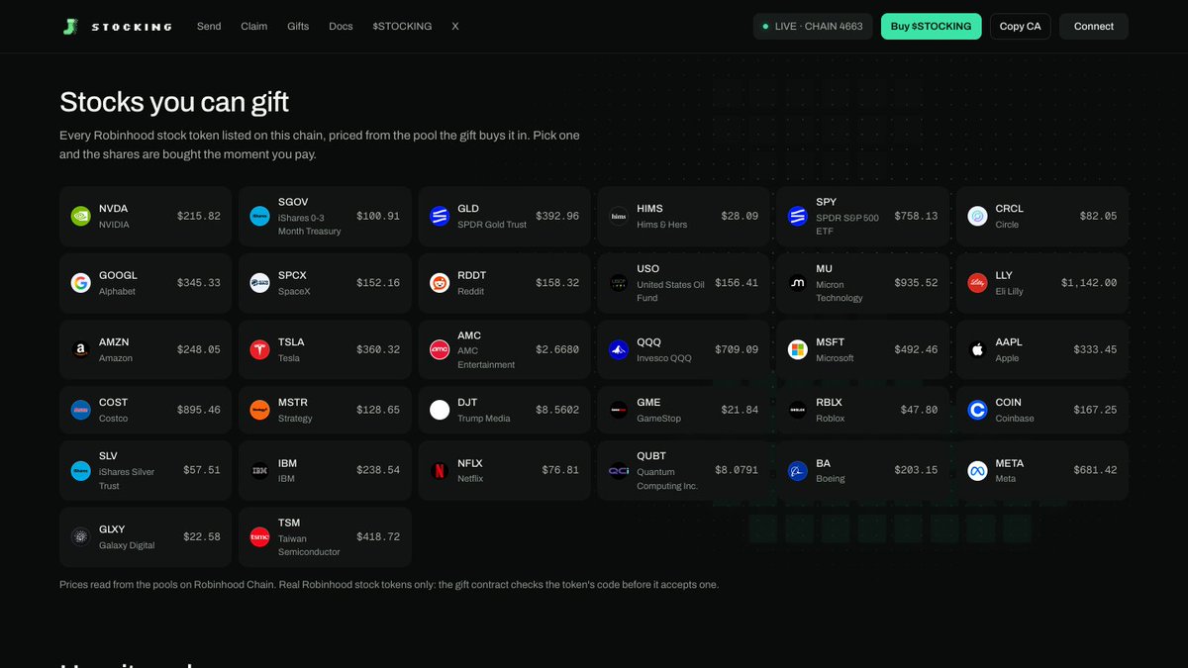Image resolution: width=1188 pixels, height=668 pixels.
Task: Click the USO fund logo icon
Action: pyautogui.click(x=619, y=283)
